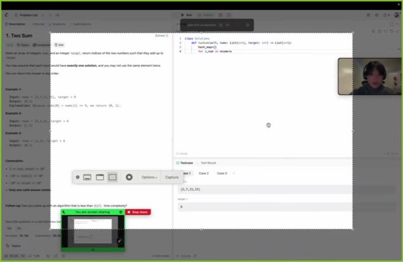Click the green Submit button
403x262 pixels.
coord(205,15)
